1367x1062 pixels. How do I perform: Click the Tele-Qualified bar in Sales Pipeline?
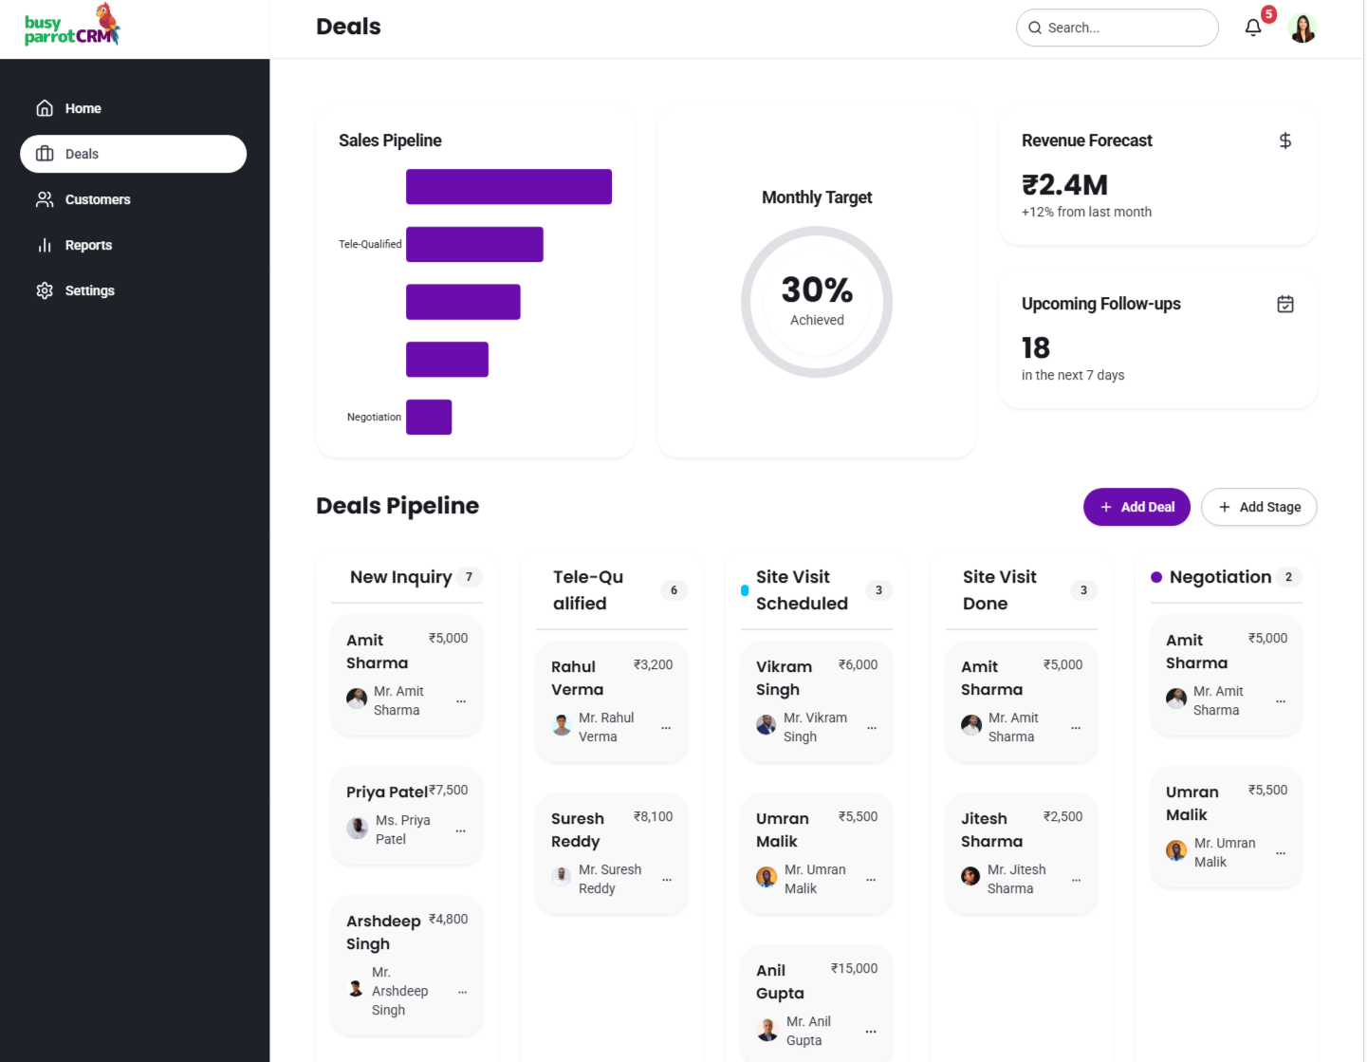coord(474,244)
